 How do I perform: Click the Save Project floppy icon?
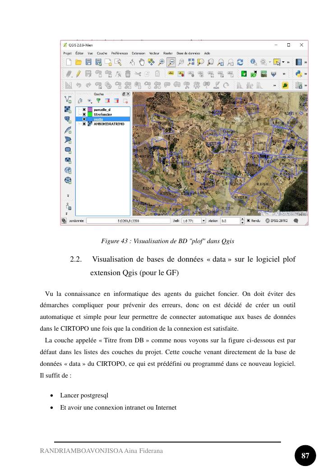[x=89, y=62]
